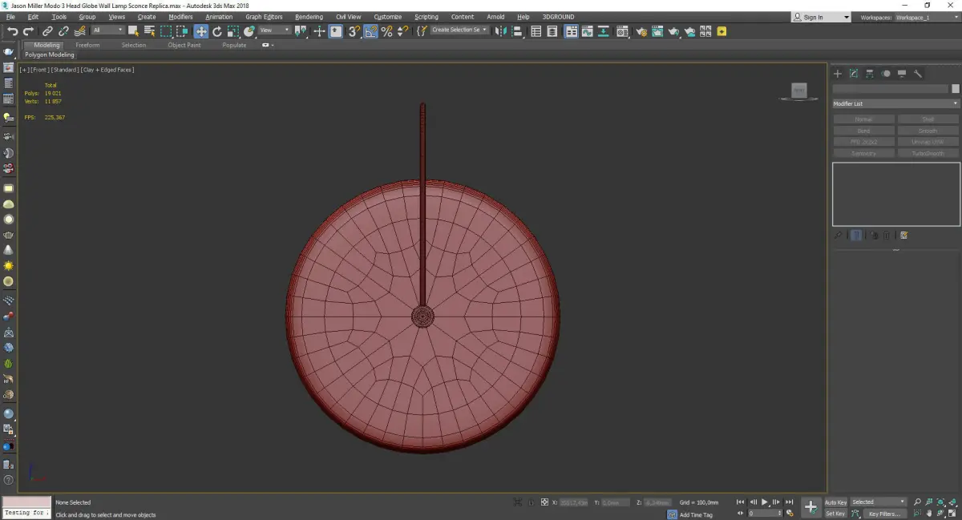Image resolution: width=962 pixels, height=520 pixels.
Task: Open the Rendering menu
Action: 309,17
